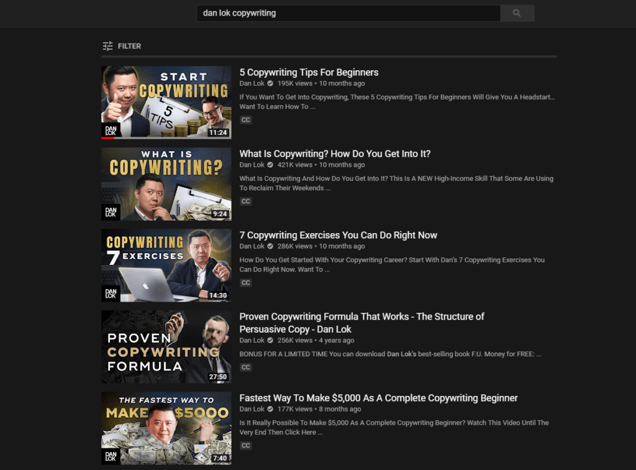Open the video "5 Copywriting Tips For Beginners"
636x470 pixels.
[309, 72]
